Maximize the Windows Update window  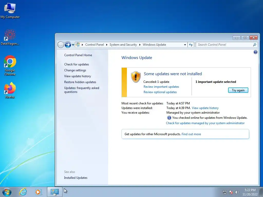[245, 38]
